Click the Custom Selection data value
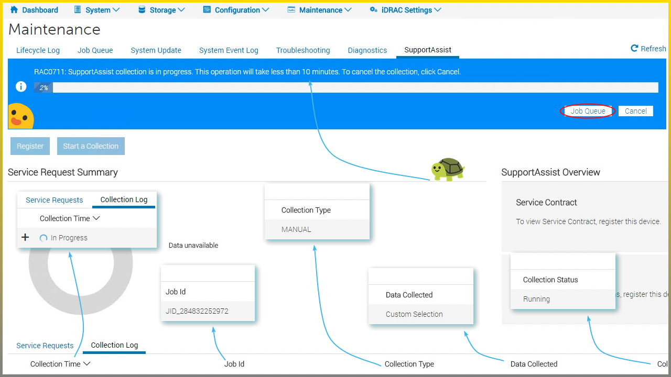The image size is (671, 377). (x=414, y=314)
